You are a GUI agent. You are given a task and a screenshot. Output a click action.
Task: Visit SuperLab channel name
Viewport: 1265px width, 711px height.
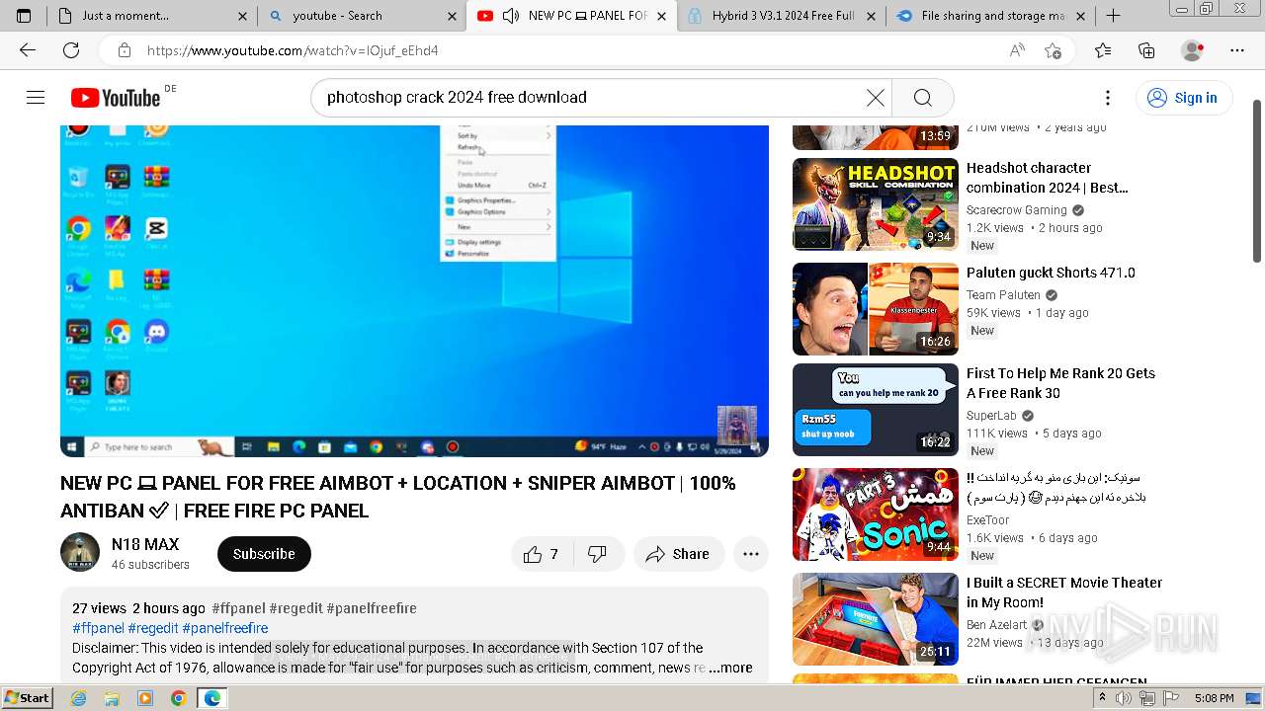click(991, 416)
